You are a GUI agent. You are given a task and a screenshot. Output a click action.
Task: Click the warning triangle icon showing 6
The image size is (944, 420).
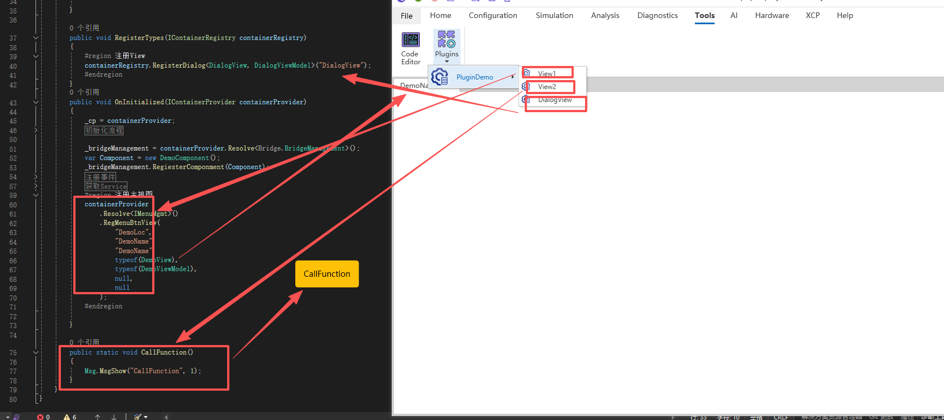67,417
